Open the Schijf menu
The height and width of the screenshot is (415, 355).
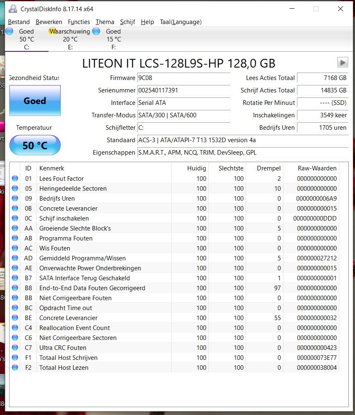(128, 22)
